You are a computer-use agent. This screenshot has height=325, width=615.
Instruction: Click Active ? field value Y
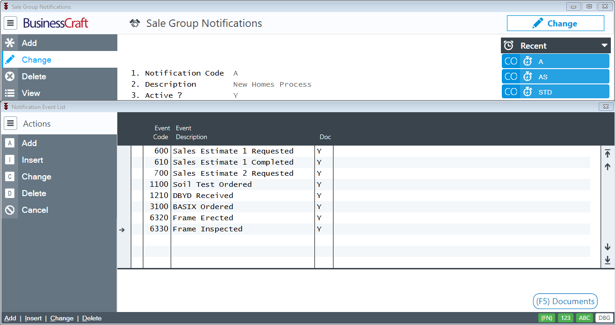pos(236,96)
